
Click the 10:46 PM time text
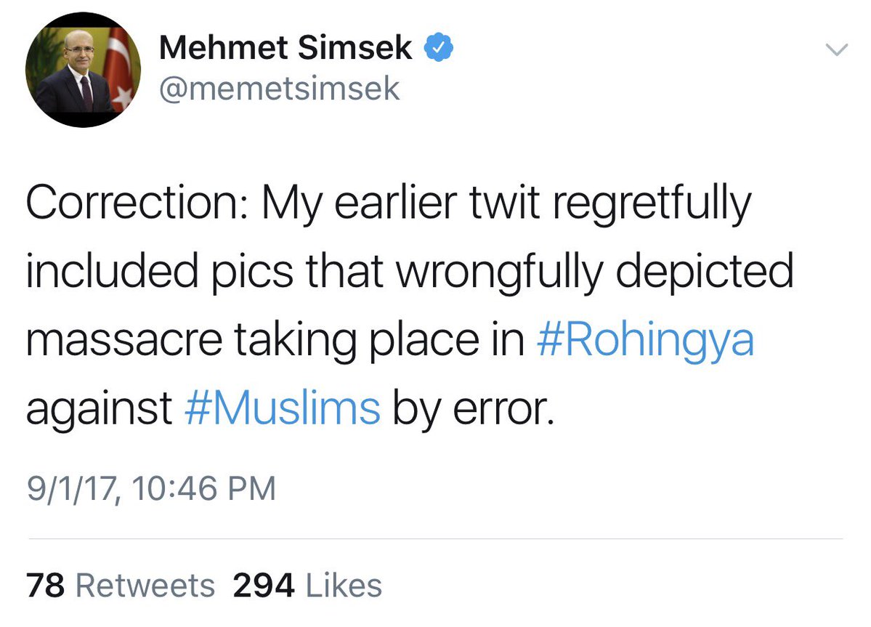coord(204,489)
